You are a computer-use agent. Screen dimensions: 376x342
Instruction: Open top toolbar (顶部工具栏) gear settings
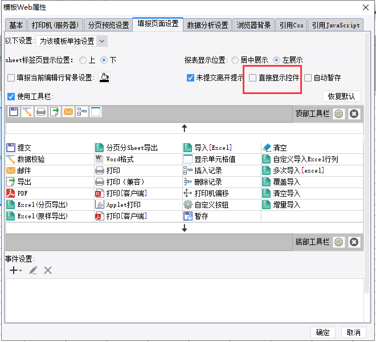click(x=338, y=114)
